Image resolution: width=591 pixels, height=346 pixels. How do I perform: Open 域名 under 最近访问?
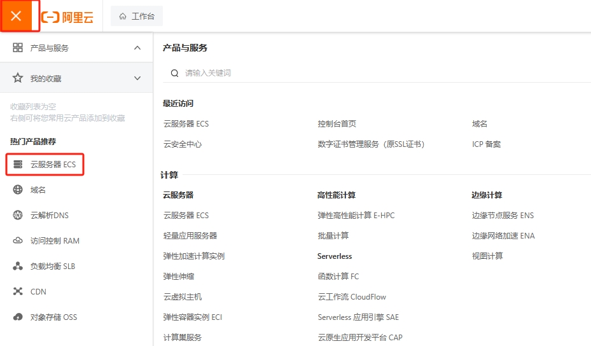480,123
